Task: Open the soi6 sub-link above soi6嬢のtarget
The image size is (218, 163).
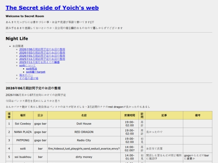Action: pos(31,68)
